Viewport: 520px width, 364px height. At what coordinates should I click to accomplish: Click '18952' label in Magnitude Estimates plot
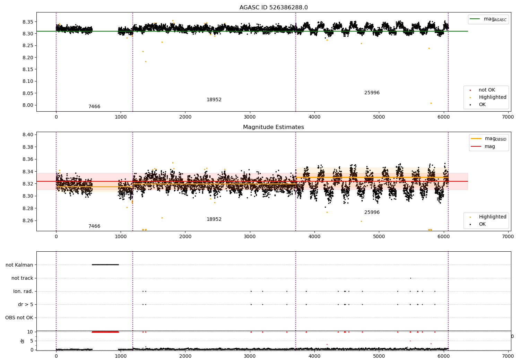214,219
